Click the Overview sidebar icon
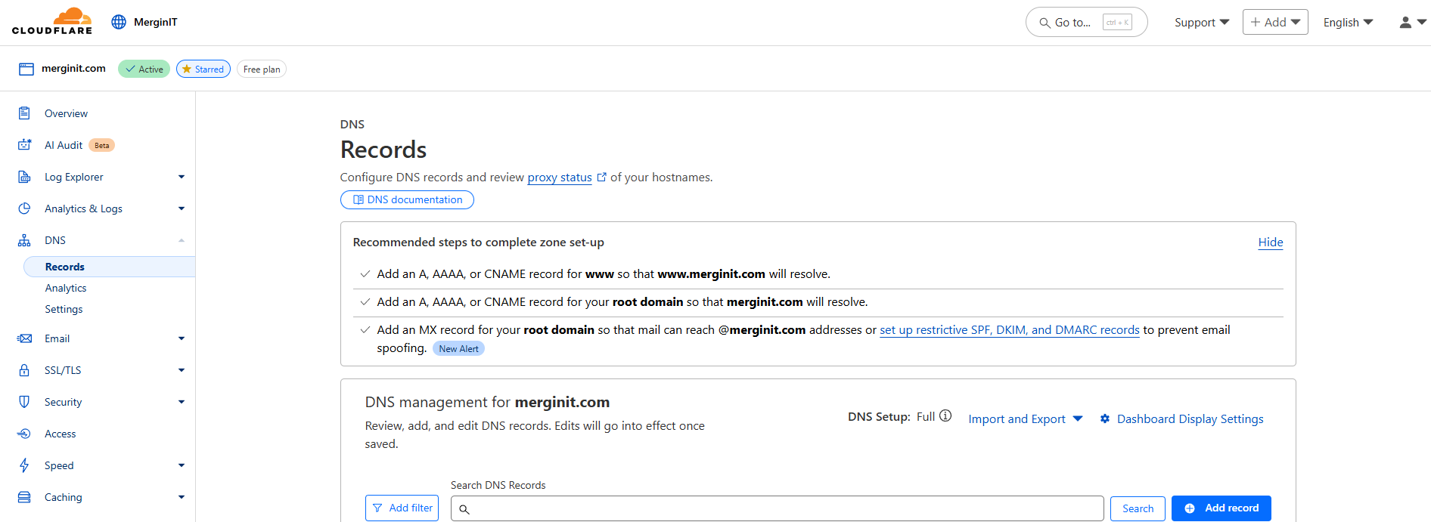This screenshot has height=522, width=1431. pos(24,113)
